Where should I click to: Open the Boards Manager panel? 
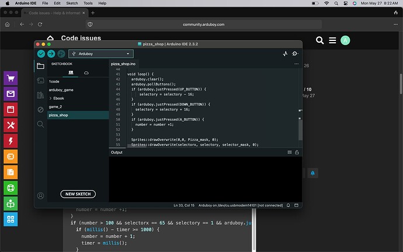[x=40, y=81]
